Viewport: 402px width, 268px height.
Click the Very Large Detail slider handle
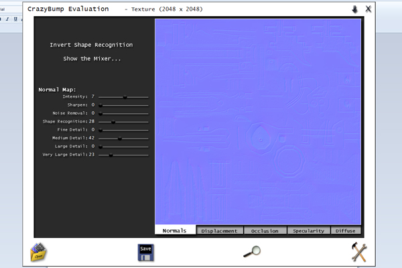click(x=111, y=155)
